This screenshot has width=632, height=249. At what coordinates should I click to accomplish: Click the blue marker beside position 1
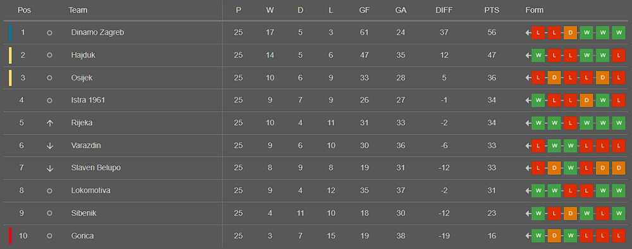10,33
